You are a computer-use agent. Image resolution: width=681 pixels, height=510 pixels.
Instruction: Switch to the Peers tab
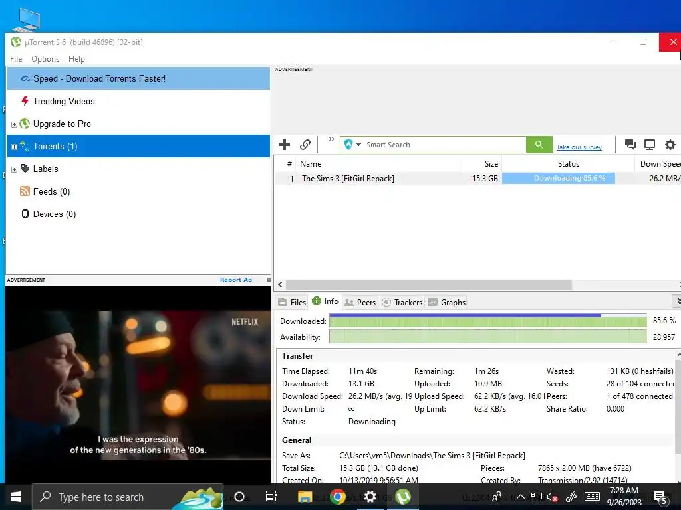point(360,302)
